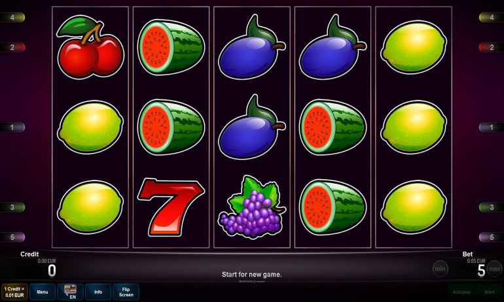Select the purple grapes symbol

coord(252,207)
